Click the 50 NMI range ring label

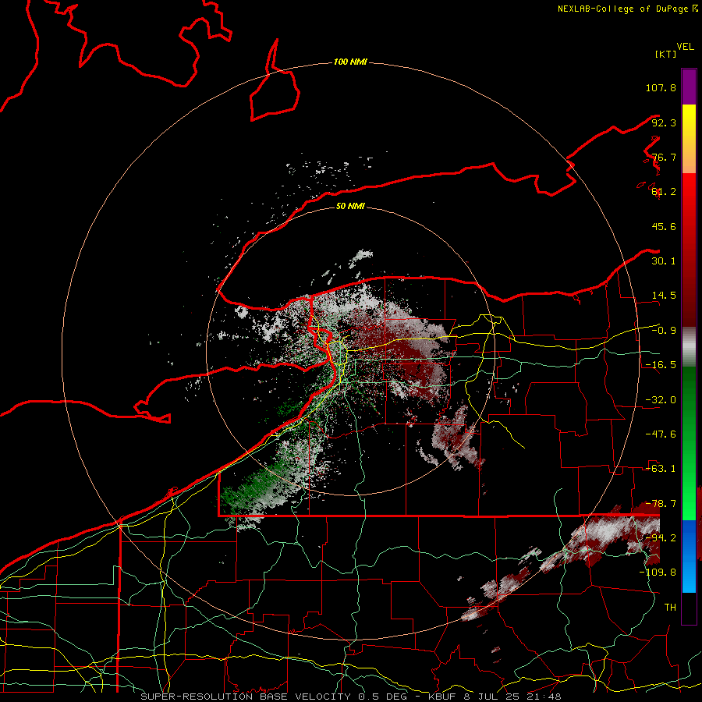pyautogui.click(x=350, y=206)
